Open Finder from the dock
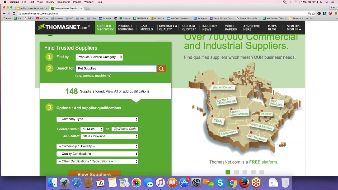Image resolution: width=338 pixels, height=190 pixels. pos(53,183)
